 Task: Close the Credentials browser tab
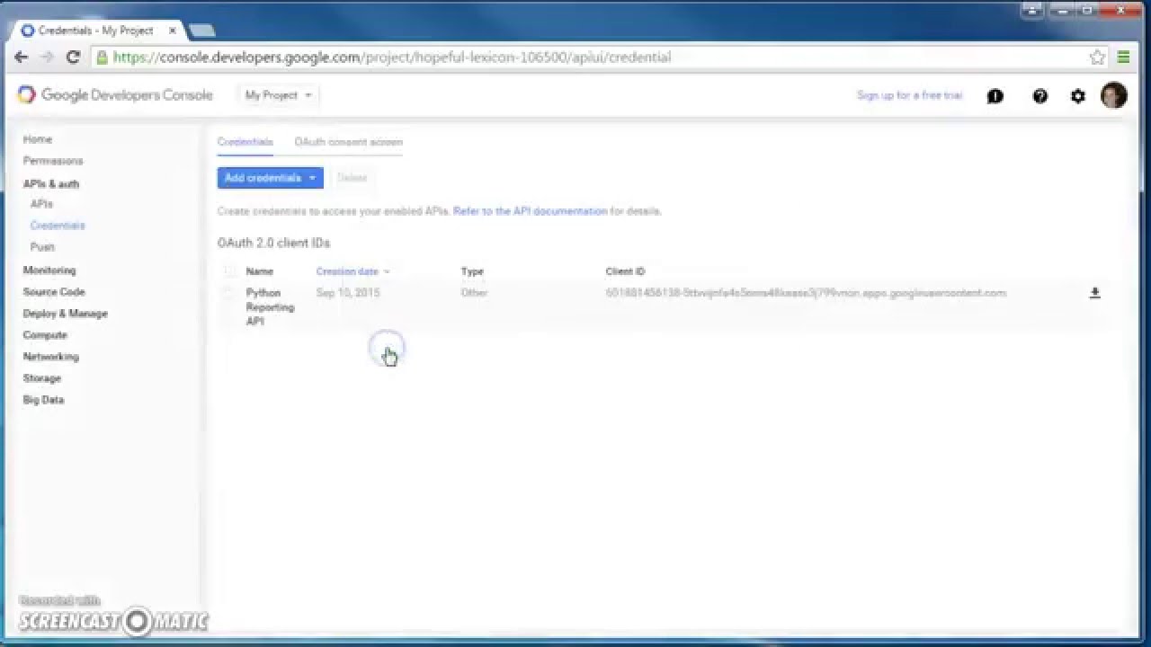tap(172, 31)
